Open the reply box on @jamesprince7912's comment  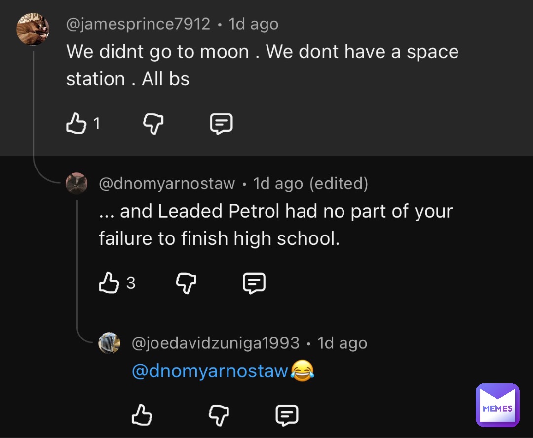pyautogui.click(x=221, y=123)
